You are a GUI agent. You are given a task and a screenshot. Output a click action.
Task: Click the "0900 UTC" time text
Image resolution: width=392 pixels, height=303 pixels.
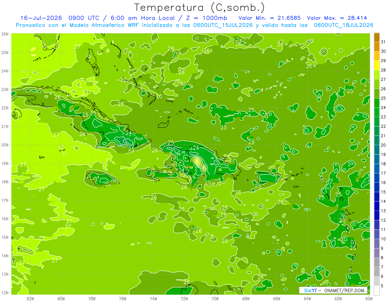[x=84, y=18]
